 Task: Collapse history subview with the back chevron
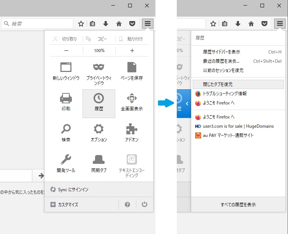pyautogui.click(x=187, y=104)
